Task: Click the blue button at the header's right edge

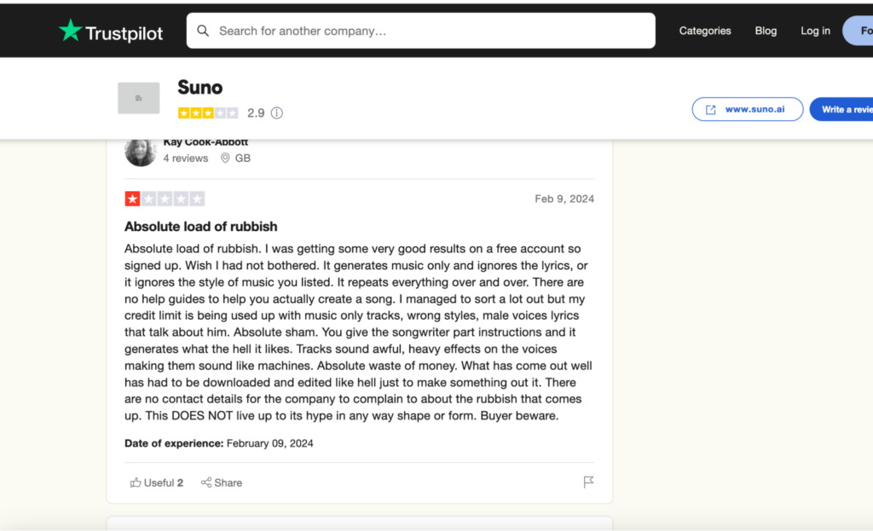Action: 858,31
